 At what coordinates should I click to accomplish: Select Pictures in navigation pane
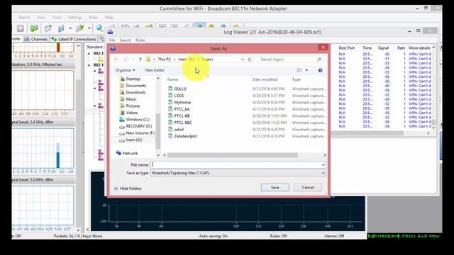click(133, 106)
